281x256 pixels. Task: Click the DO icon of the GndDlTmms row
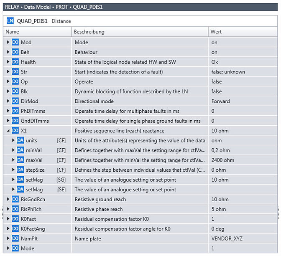coord(15,121)
